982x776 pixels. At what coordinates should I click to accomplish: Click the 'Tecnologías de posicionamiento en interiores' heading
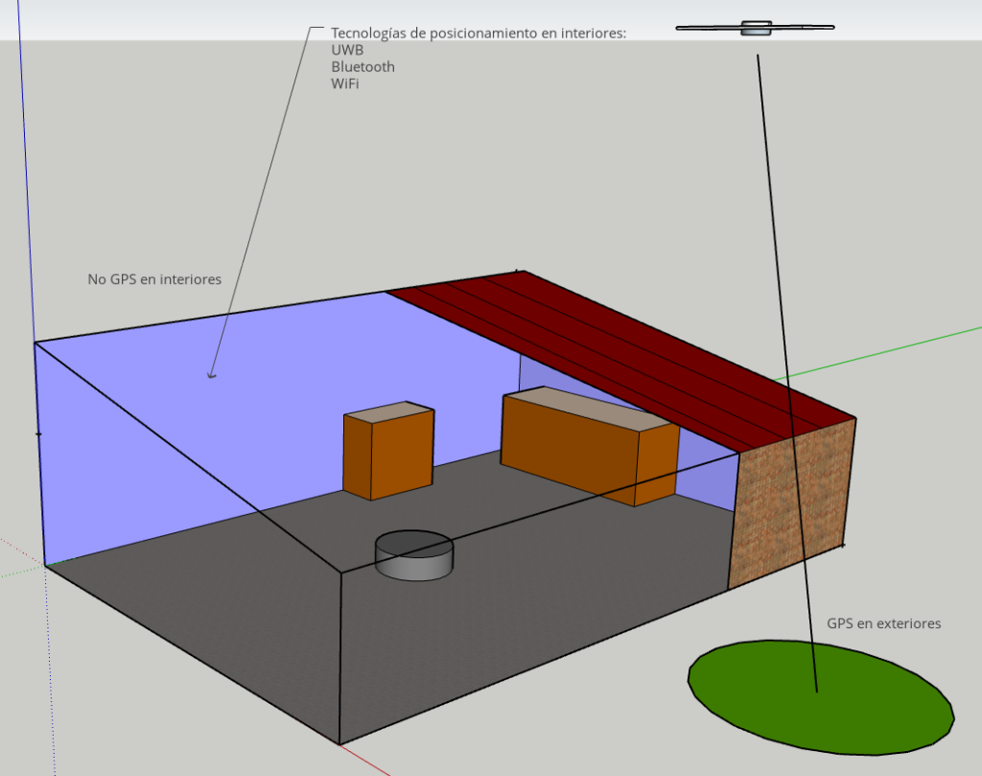[478, 33]
